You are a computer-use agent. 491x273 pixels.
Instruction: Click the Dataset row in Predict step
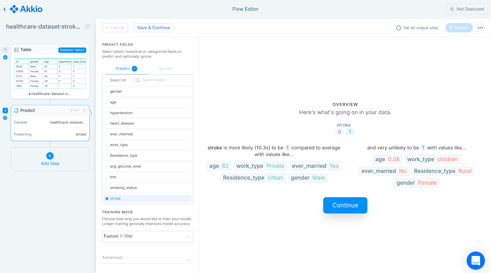pyautogui.click(x=50, y=123)
